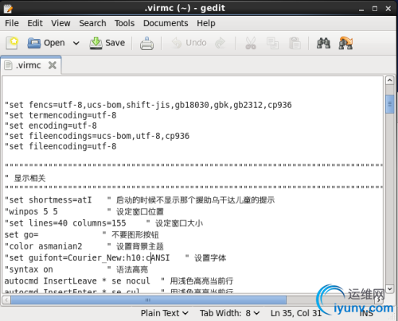The height and width of the screenshot is (321, 398).
Task: Click the line 'set termencoding=utf-8'
Action: [x=60, y=115]
